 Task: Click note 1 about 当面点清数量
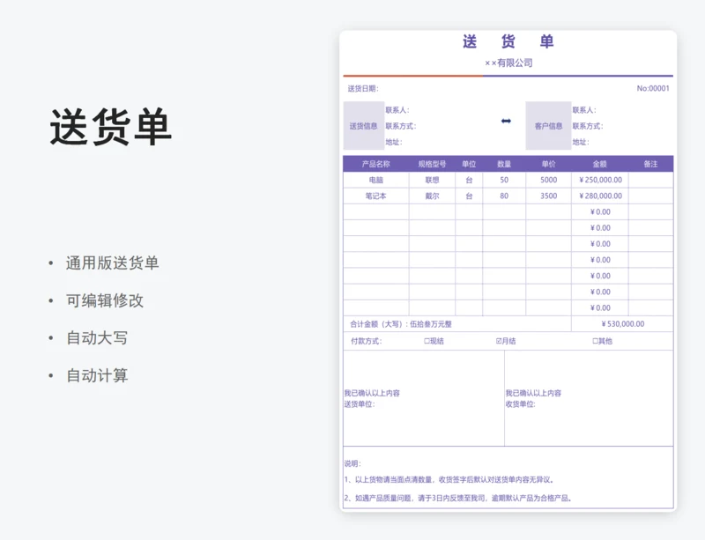(449, 480)
